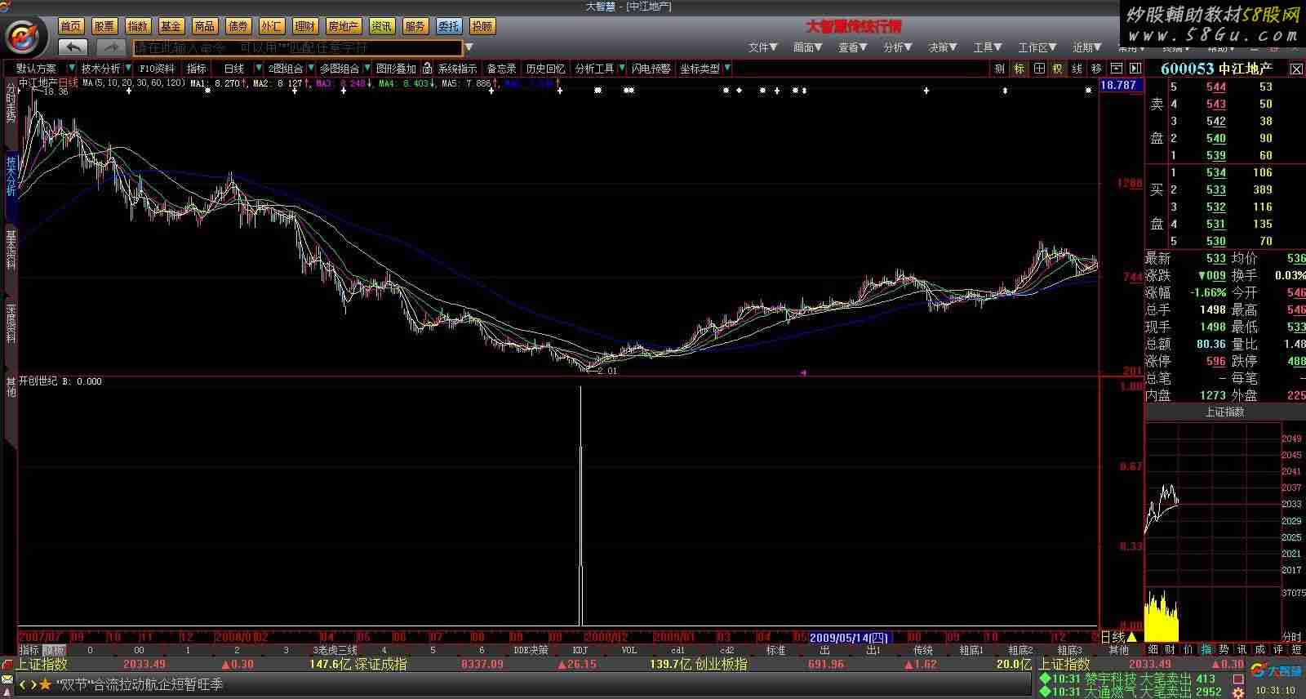This screenshot has height=699, width=1306.
Task: Switch to the 基本资料 side tab
Action: coord(11,249)
